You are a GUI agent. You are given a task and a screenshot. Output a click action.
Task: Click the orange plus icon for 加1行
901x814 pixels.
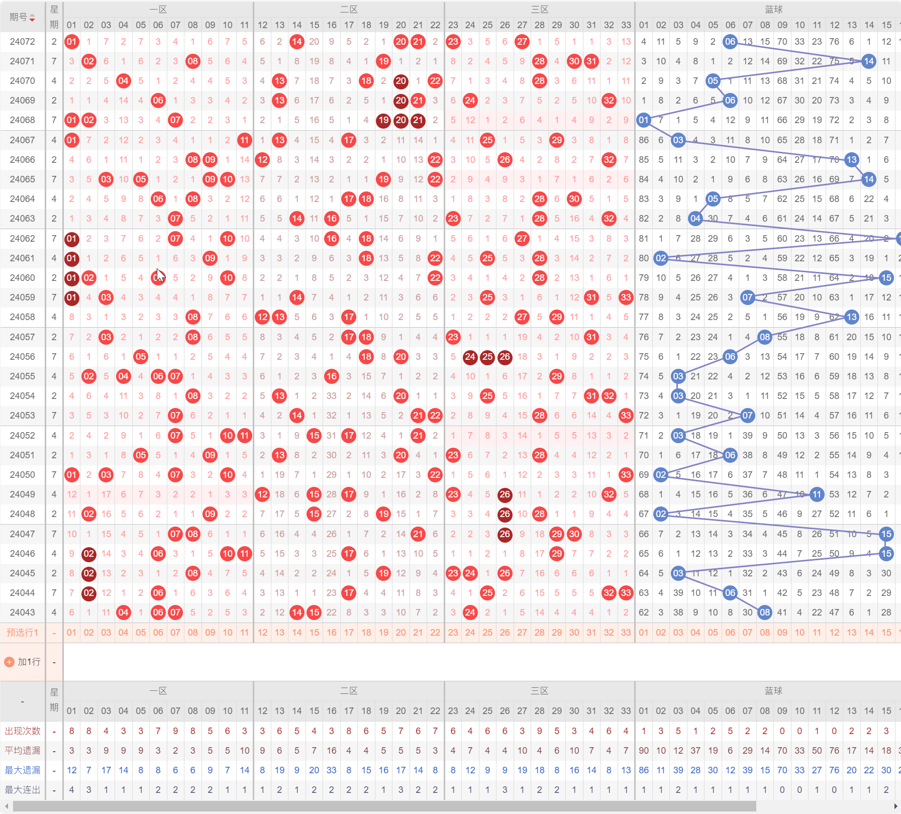pyautogui.click(x=9, y=662)
